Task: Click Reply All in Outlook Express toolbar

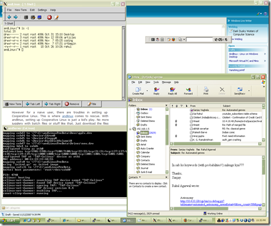Action: click(x=172, y=91)
